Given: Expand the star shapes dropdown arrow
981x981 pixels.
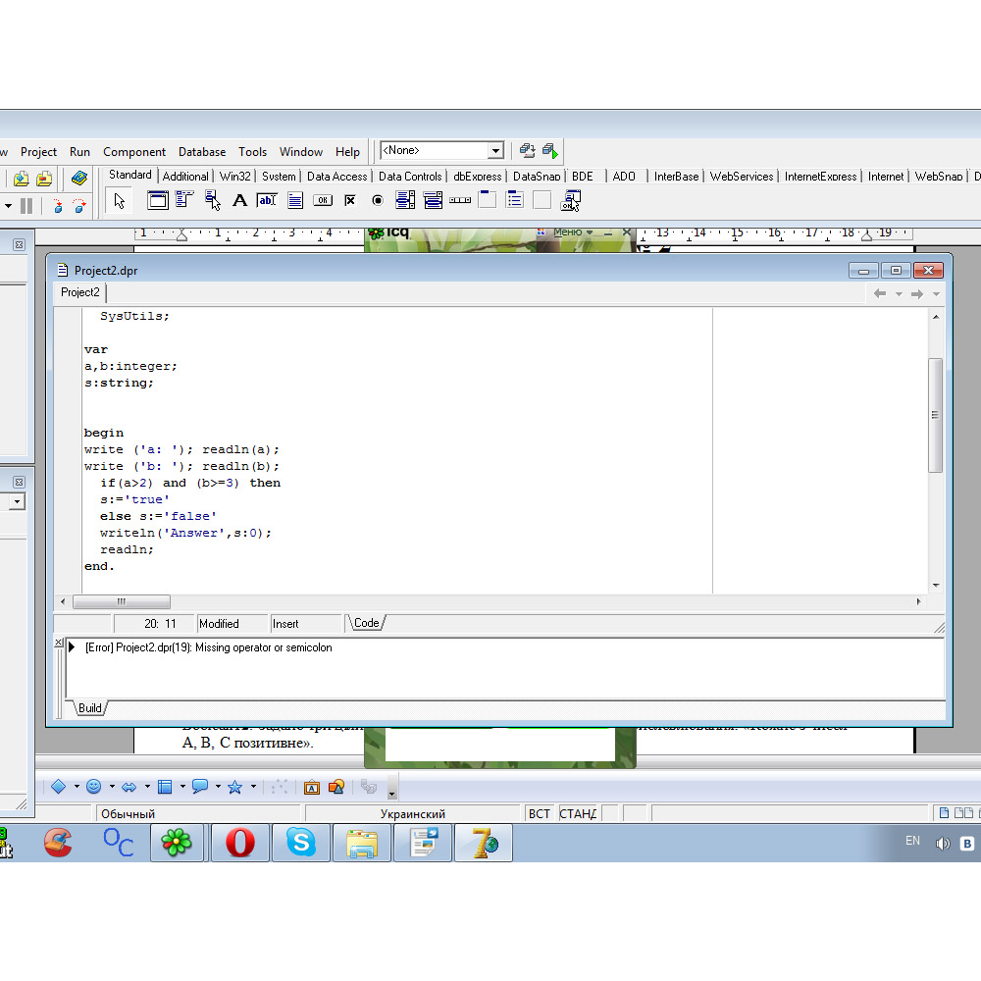Looking at the screenshot, I should pos(253,787).
